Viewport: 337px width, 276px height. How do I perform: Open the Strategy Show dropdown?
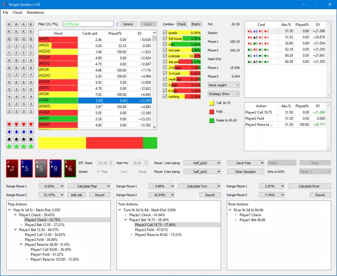[224, 94]
